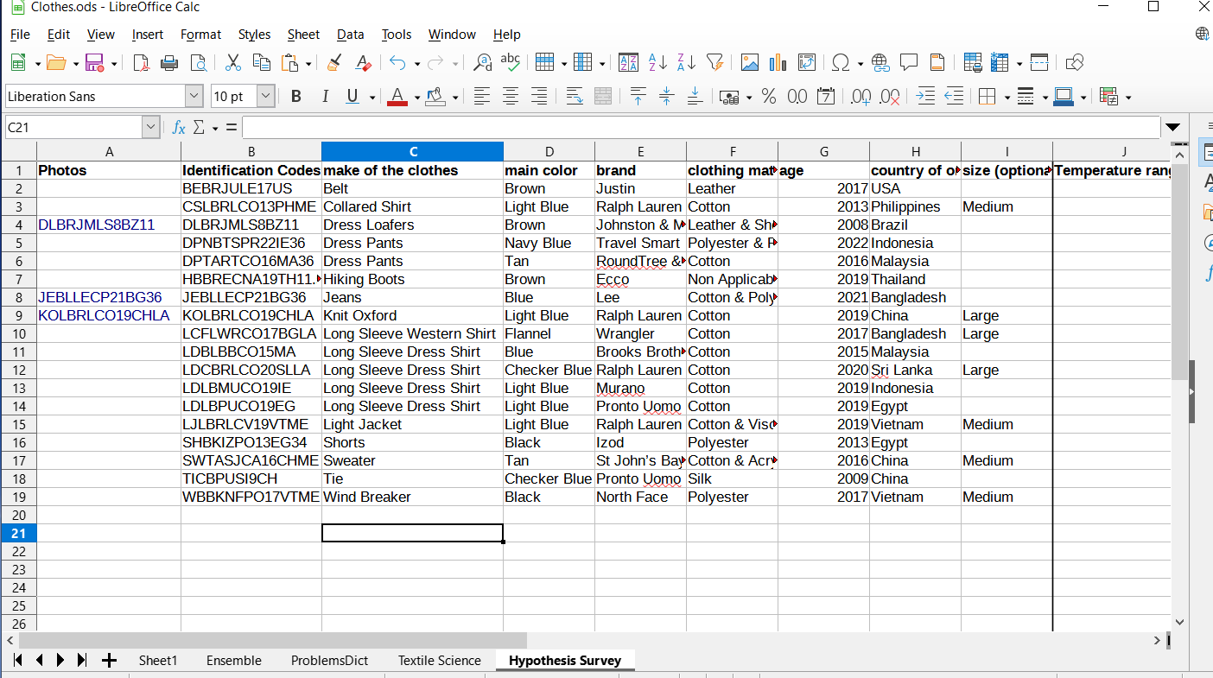Open the Data menu
This screenshot has width=1213, height=678.
point(350,35)
